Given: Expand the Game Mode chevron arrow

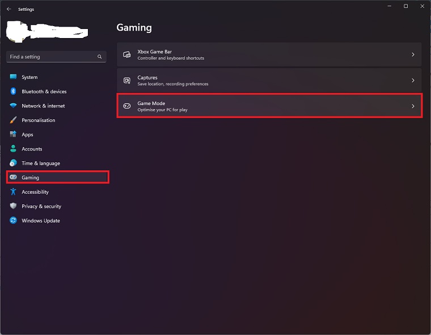Looking at the screenshot, I should (413, 106).
